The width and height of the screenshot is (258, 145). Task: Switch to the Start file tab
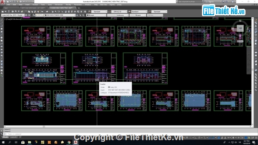click(6, 8)
